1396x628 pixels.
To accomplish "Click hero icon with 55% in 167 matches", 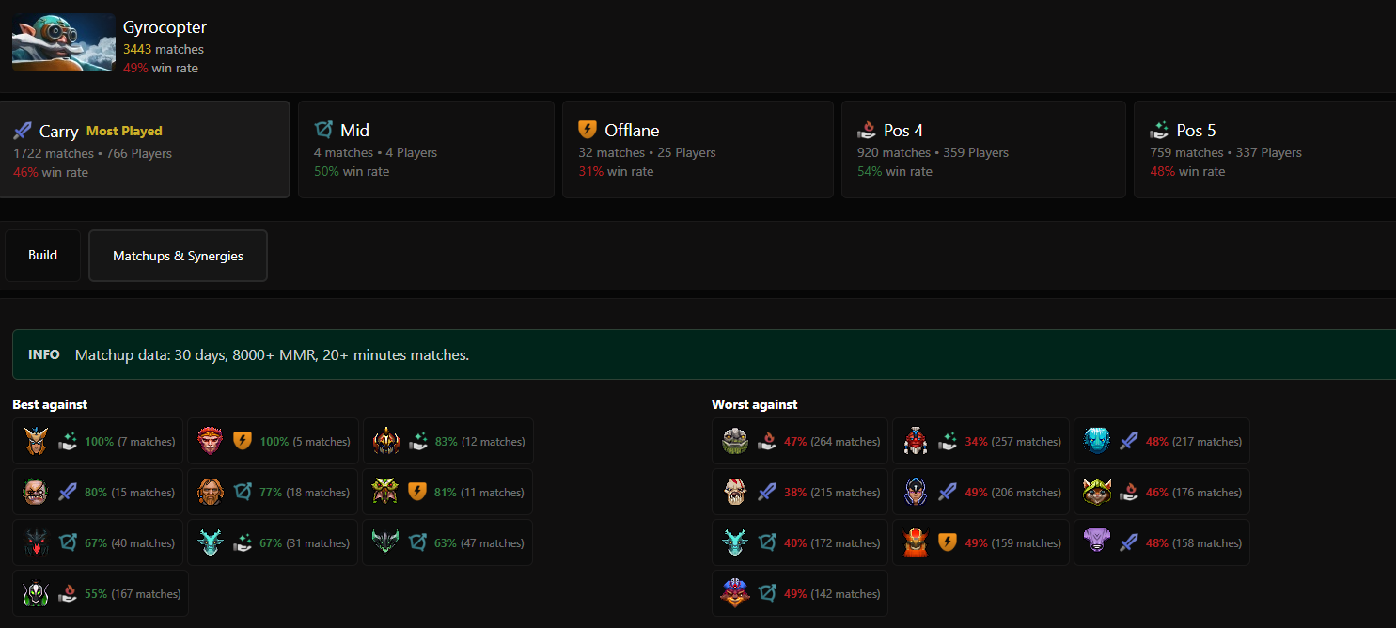I will tap(36, 593).
